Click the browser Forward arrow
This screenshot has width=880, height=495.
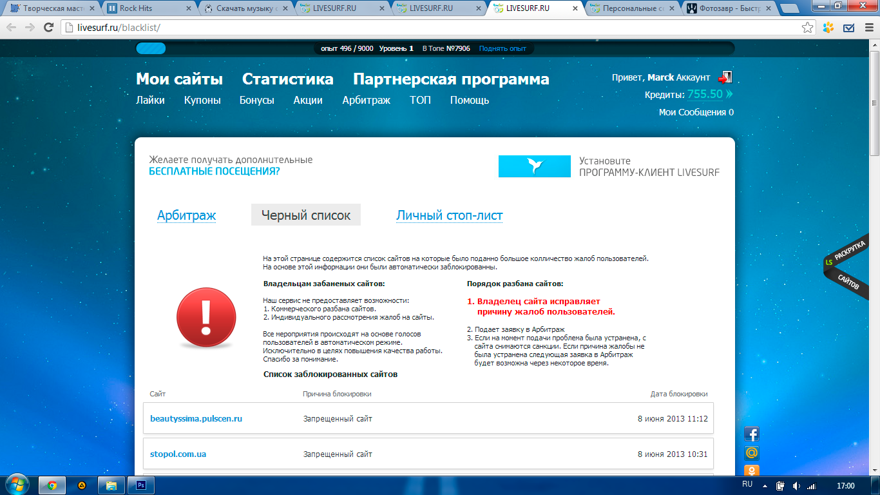[x=30, y=28]
